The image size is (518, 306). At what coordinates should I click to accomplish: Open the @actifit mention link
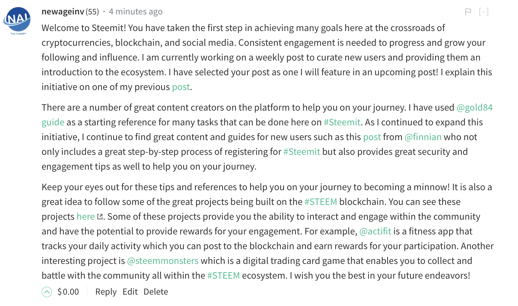click(375, 231)
